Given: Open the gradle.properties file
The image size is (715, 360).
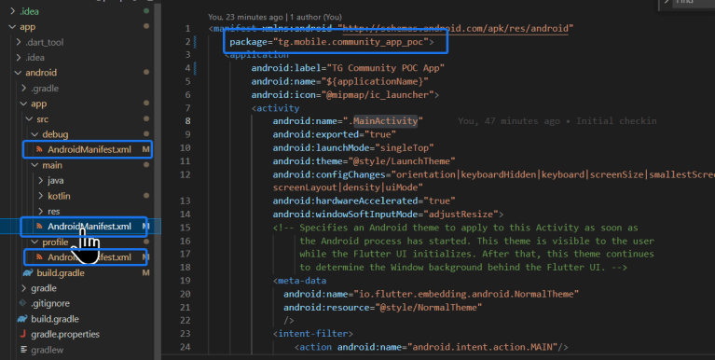Looking at the screenshot, I should click(x=65, y=334).
